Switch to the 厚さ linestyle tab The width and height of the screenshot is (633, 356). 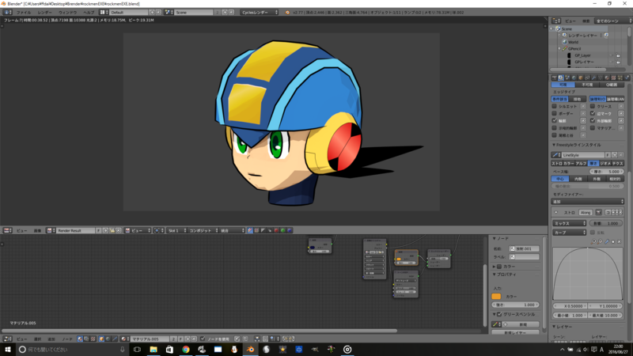coord(593,164)
